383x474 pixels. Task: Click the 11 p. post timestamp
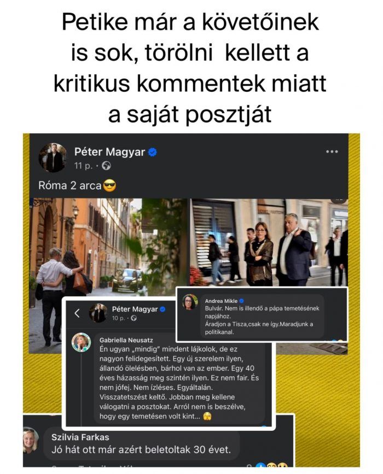pyautogui.click(x=84, y=166)
